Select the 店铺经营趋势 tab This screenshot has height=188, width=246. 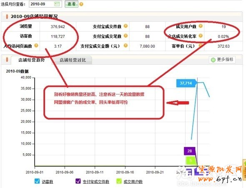tap(32, 60)
